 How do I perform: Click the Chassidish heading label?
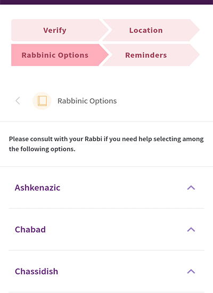(36, 271)
